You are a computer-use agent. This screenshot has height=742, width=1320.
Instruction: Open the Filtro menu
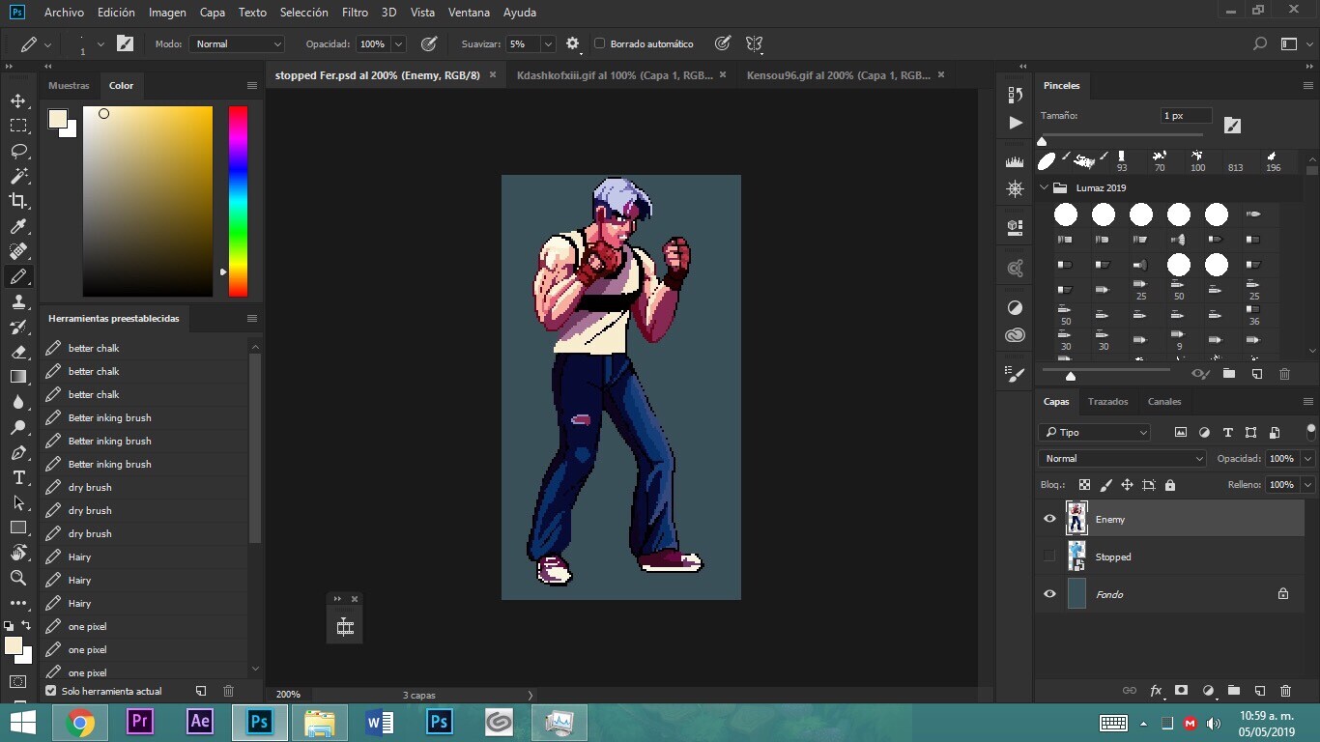[x=355, y=13]
